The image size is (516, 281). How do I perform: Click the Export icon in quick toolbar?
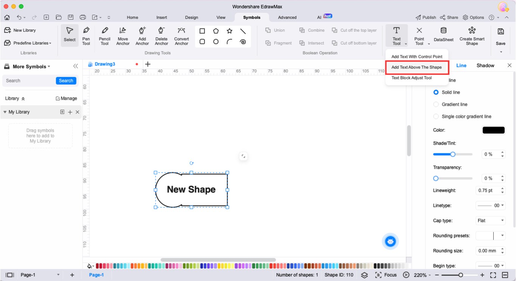point(95,17)
